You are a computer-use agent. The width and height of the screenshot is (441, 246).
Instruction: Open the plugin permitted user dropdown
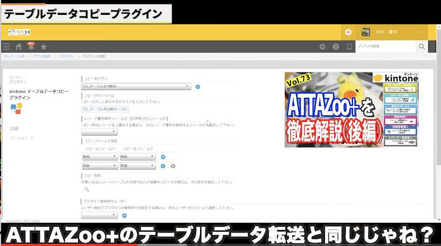coord(100,216)
